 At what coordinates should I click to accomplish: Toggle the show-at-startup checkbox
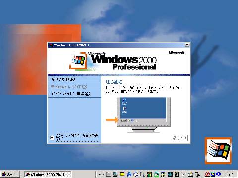(x=52, y=137)
